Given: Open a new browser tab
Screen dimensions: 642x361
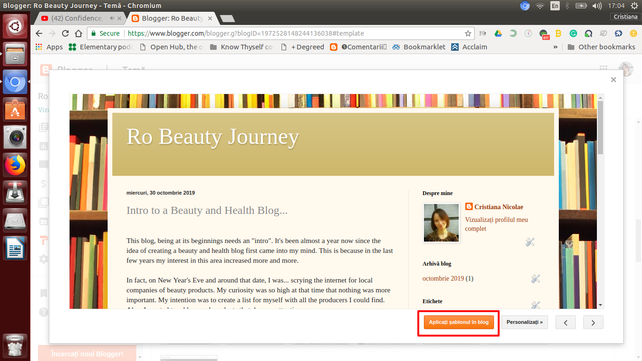Looking at the screenshot, I should [x=227, y=18].
